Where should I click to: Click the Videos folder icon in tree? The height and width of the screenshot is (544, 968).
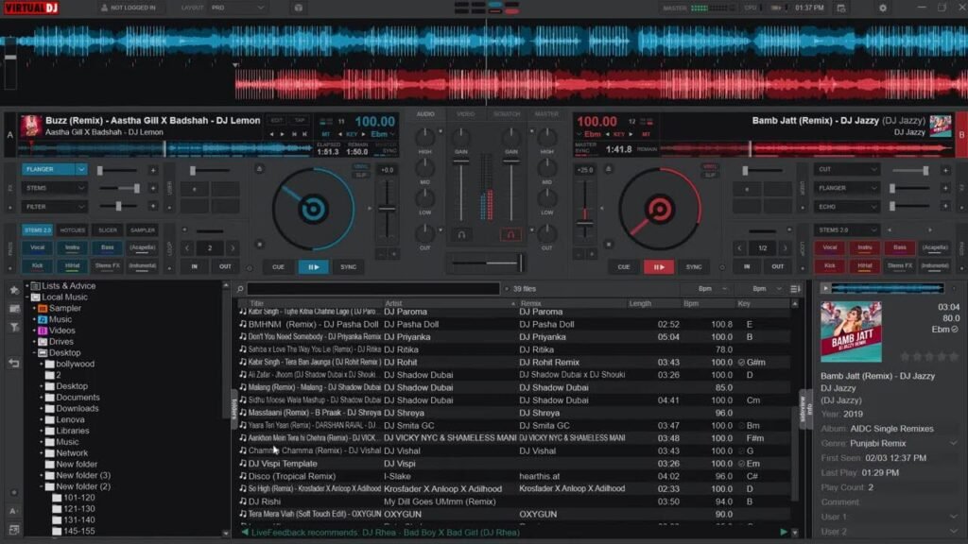(43, 331)
